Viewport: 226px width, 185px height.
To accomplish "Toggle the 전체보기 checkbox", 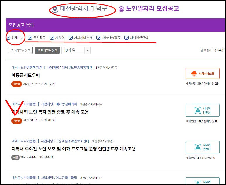I will pos(8,38).
